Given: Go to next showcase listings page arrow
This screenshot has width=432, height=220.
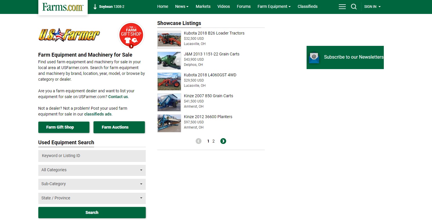Looking at the screenshot, I should pyautogui.click(x=223, y=141).
